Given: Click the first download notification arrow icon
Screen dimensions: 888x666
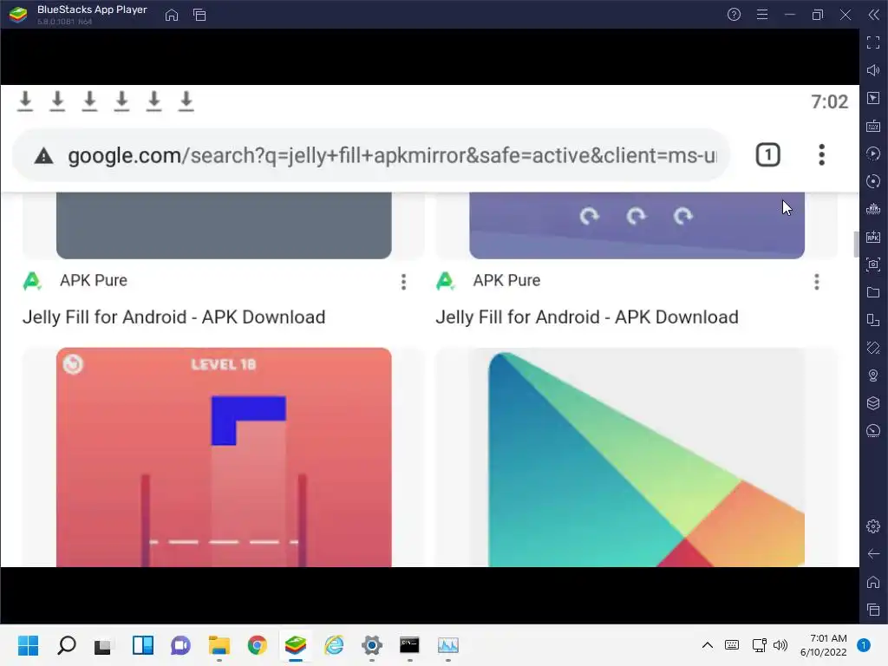Looking at the screenshot, I should click(x=25, y=101).
